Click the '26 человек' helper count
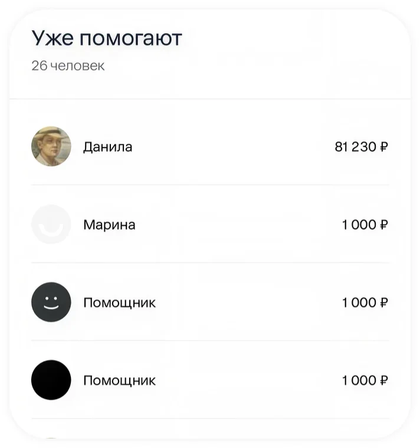The height and width of the screenshot is (448, 420). coord(68,65)
